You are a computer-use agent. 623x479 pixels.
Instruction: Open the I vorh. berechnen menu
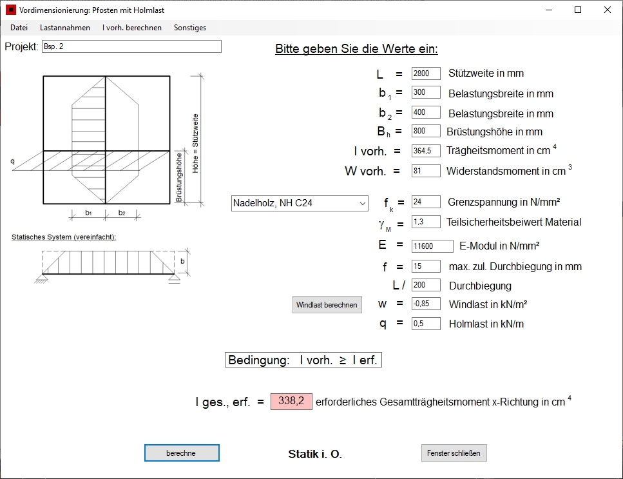point(132,28)
